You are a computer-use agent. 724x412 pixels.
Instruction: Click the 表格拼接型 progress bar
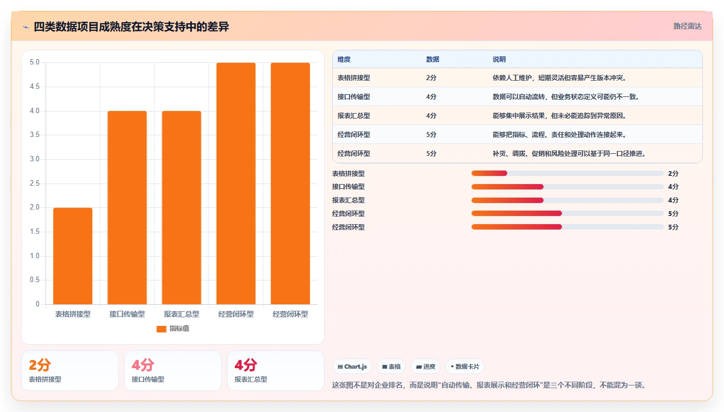pos(567,173)
